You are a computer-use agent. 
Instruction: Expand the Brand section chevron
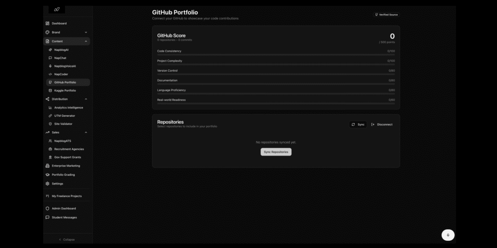pos(86,32)
